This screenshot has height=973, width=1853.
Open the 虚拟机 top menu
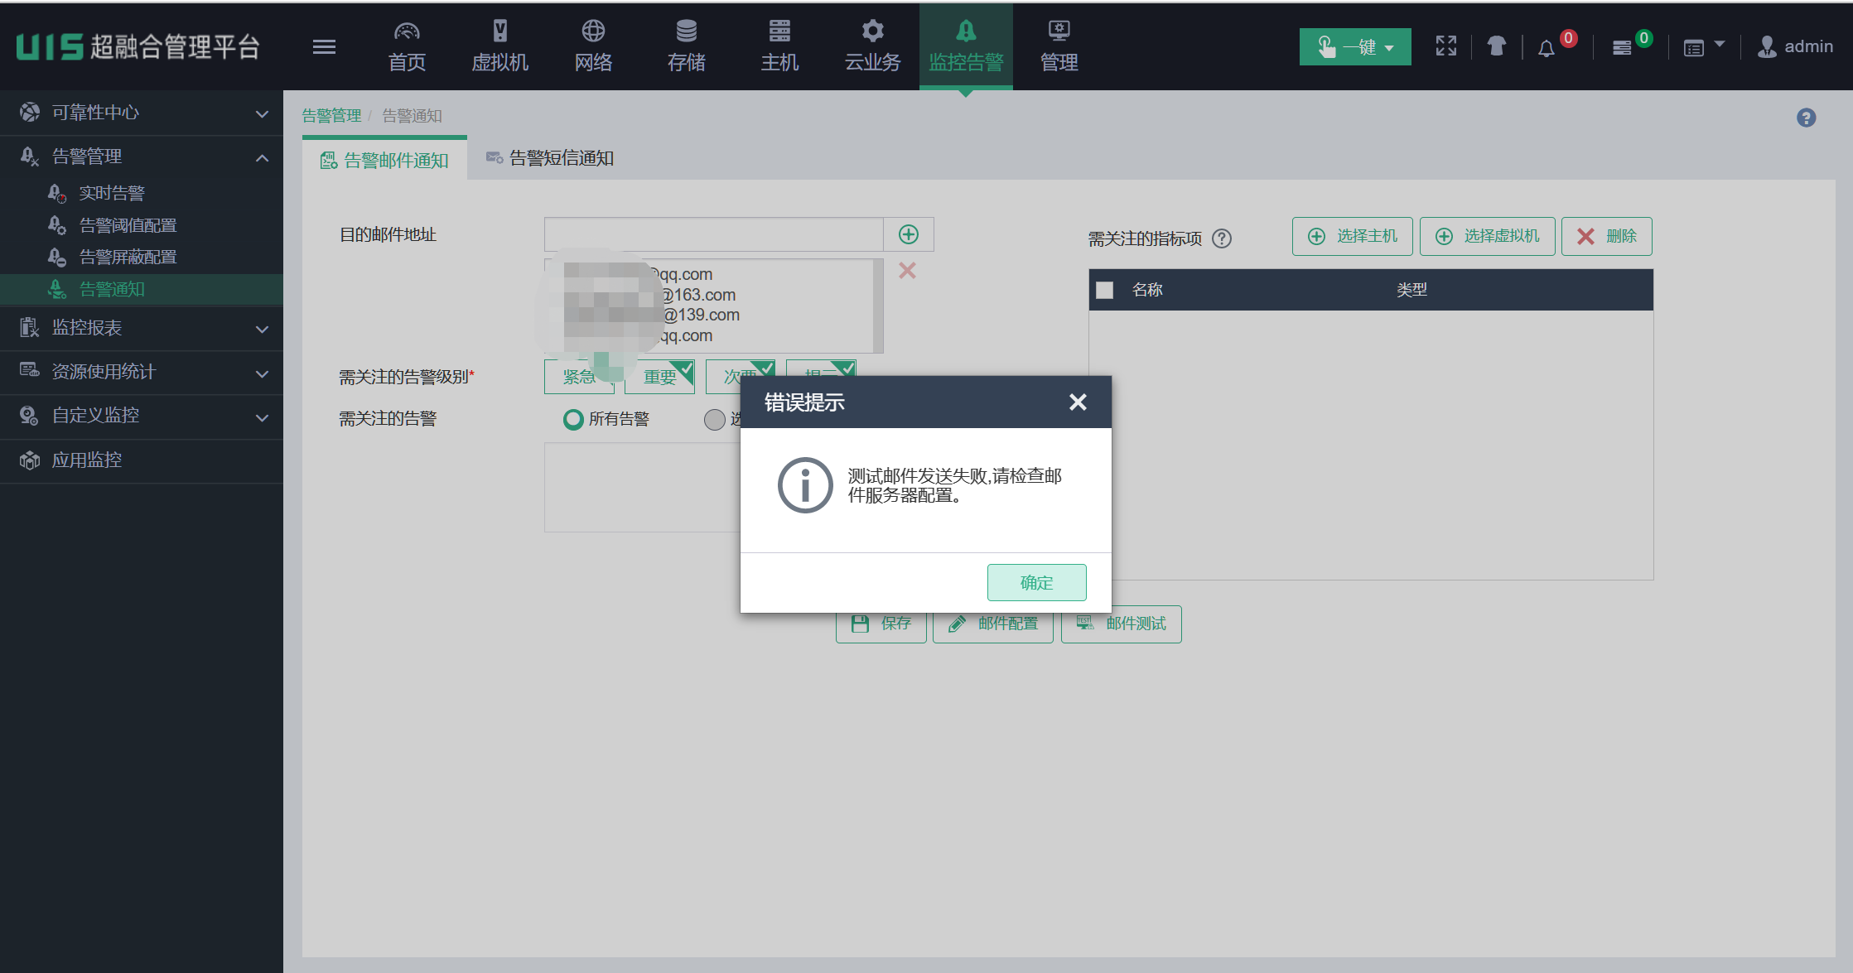click(499, 46)
